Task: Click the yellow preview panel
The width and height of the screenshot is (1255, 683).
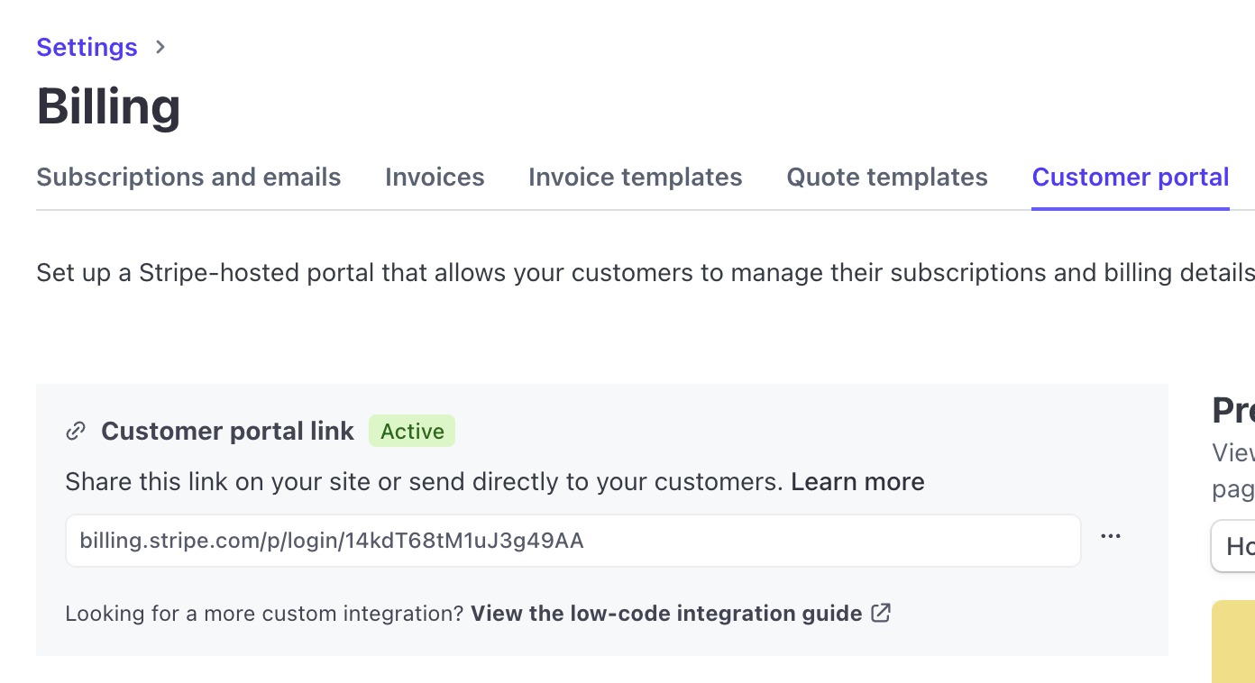Action: click(x=1234, y=642)
